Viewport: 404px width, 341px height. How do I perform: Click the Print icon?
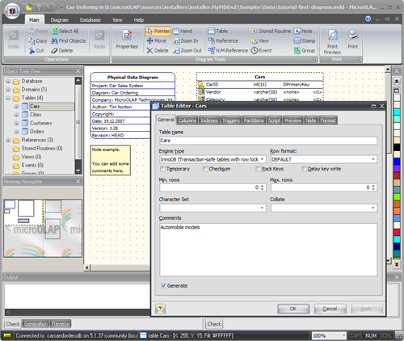[353, 40]
